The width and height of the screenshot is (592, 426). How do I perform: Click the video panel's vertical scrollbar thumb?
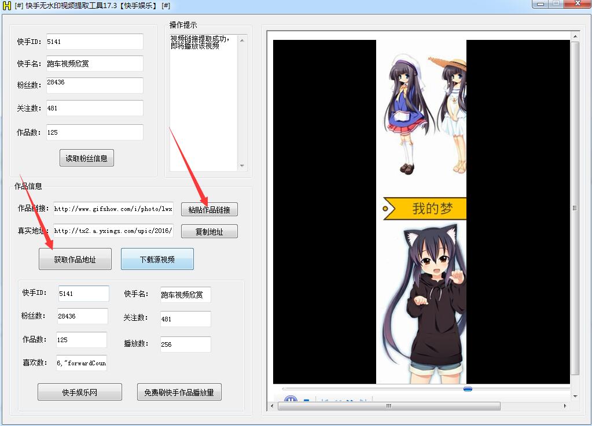tap(575, 208)
